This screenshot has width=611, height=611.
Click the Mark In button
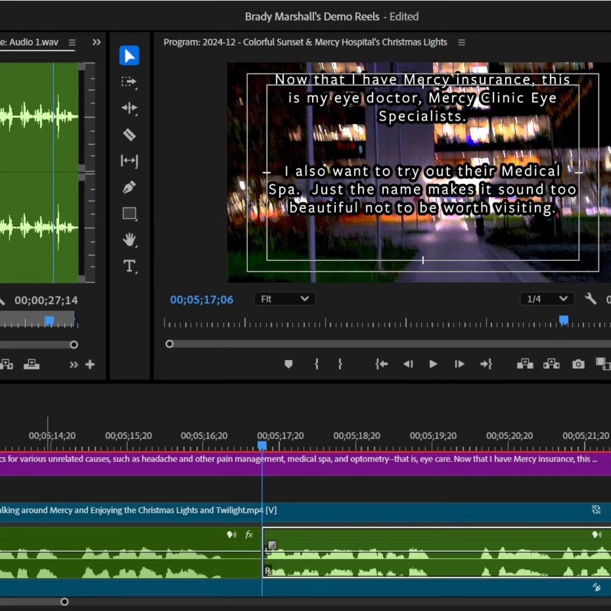tap(317, 364)
